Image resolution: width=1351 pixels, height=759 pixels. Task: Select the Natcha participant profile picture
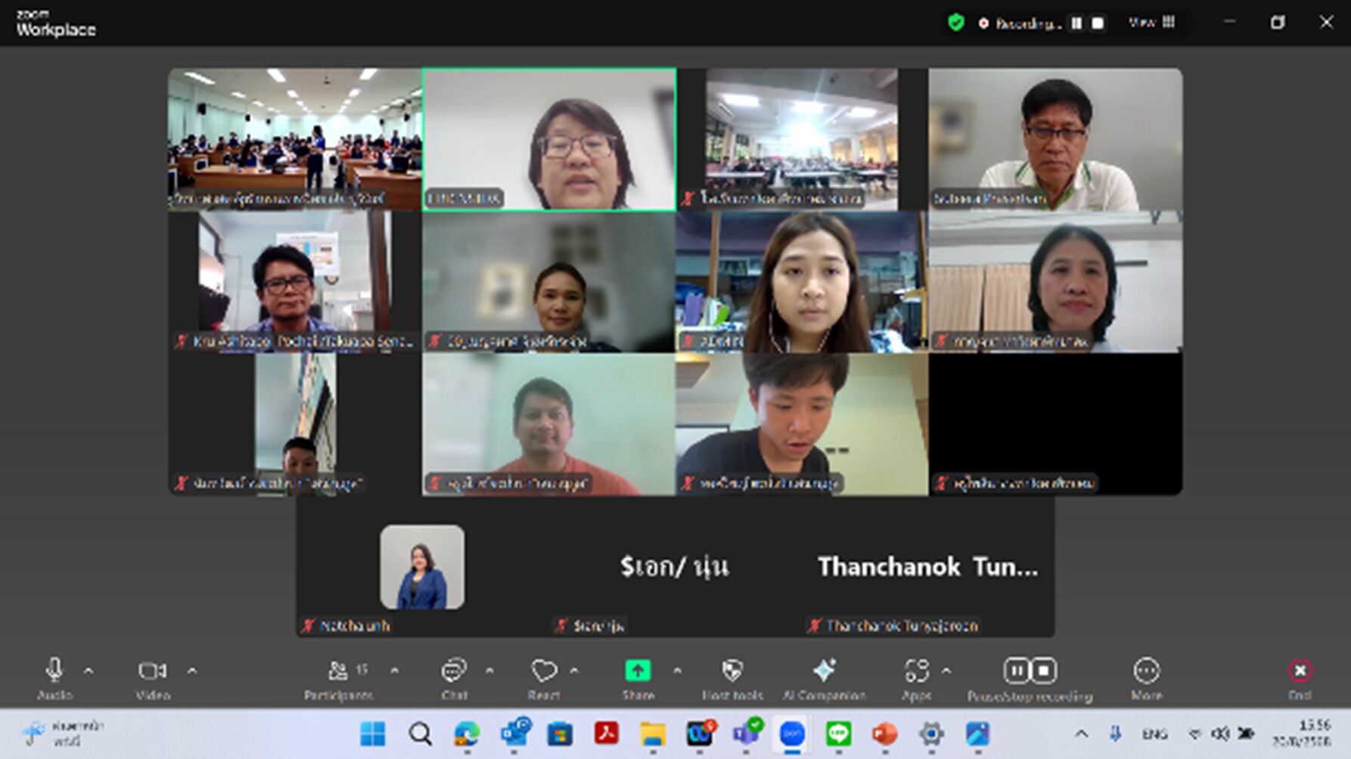coord(422,567)
